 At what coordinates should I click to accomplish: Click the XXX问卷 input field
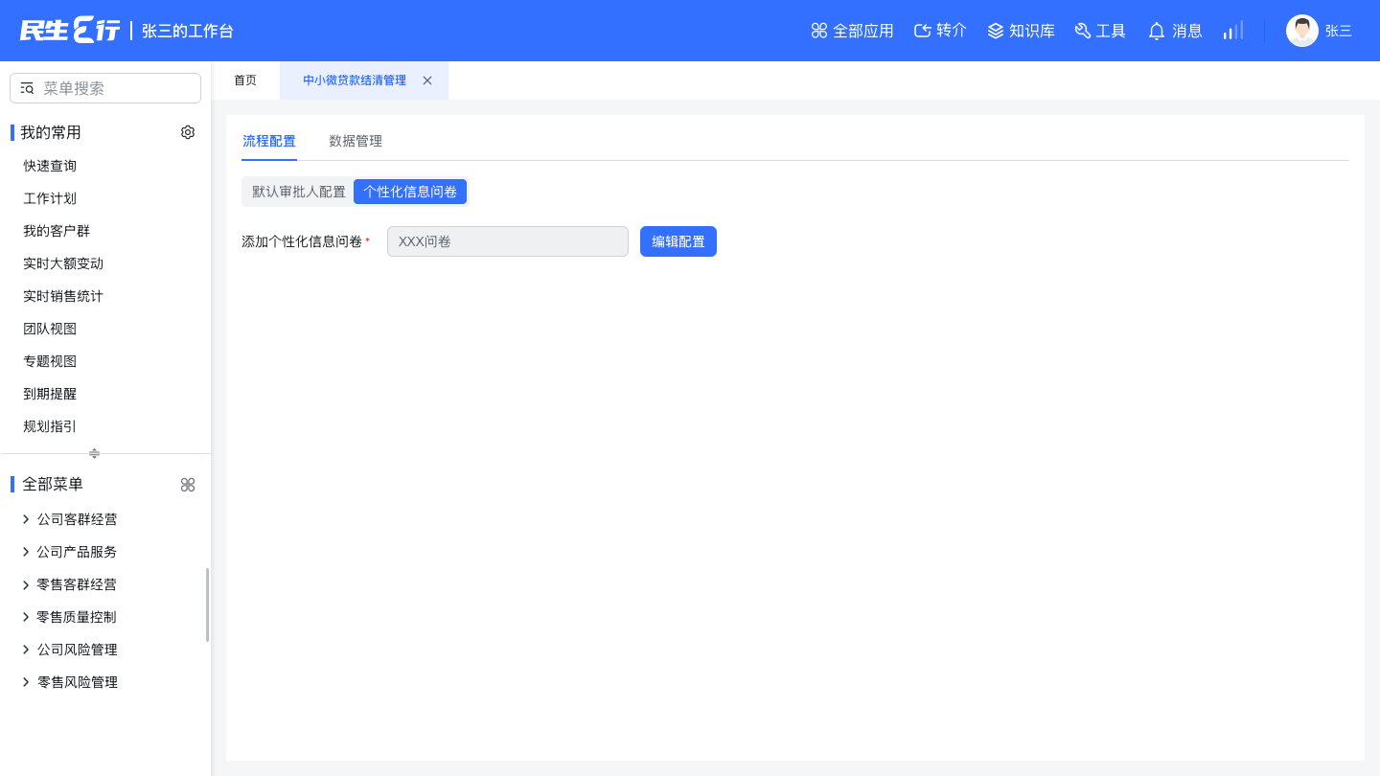(508, 241)
